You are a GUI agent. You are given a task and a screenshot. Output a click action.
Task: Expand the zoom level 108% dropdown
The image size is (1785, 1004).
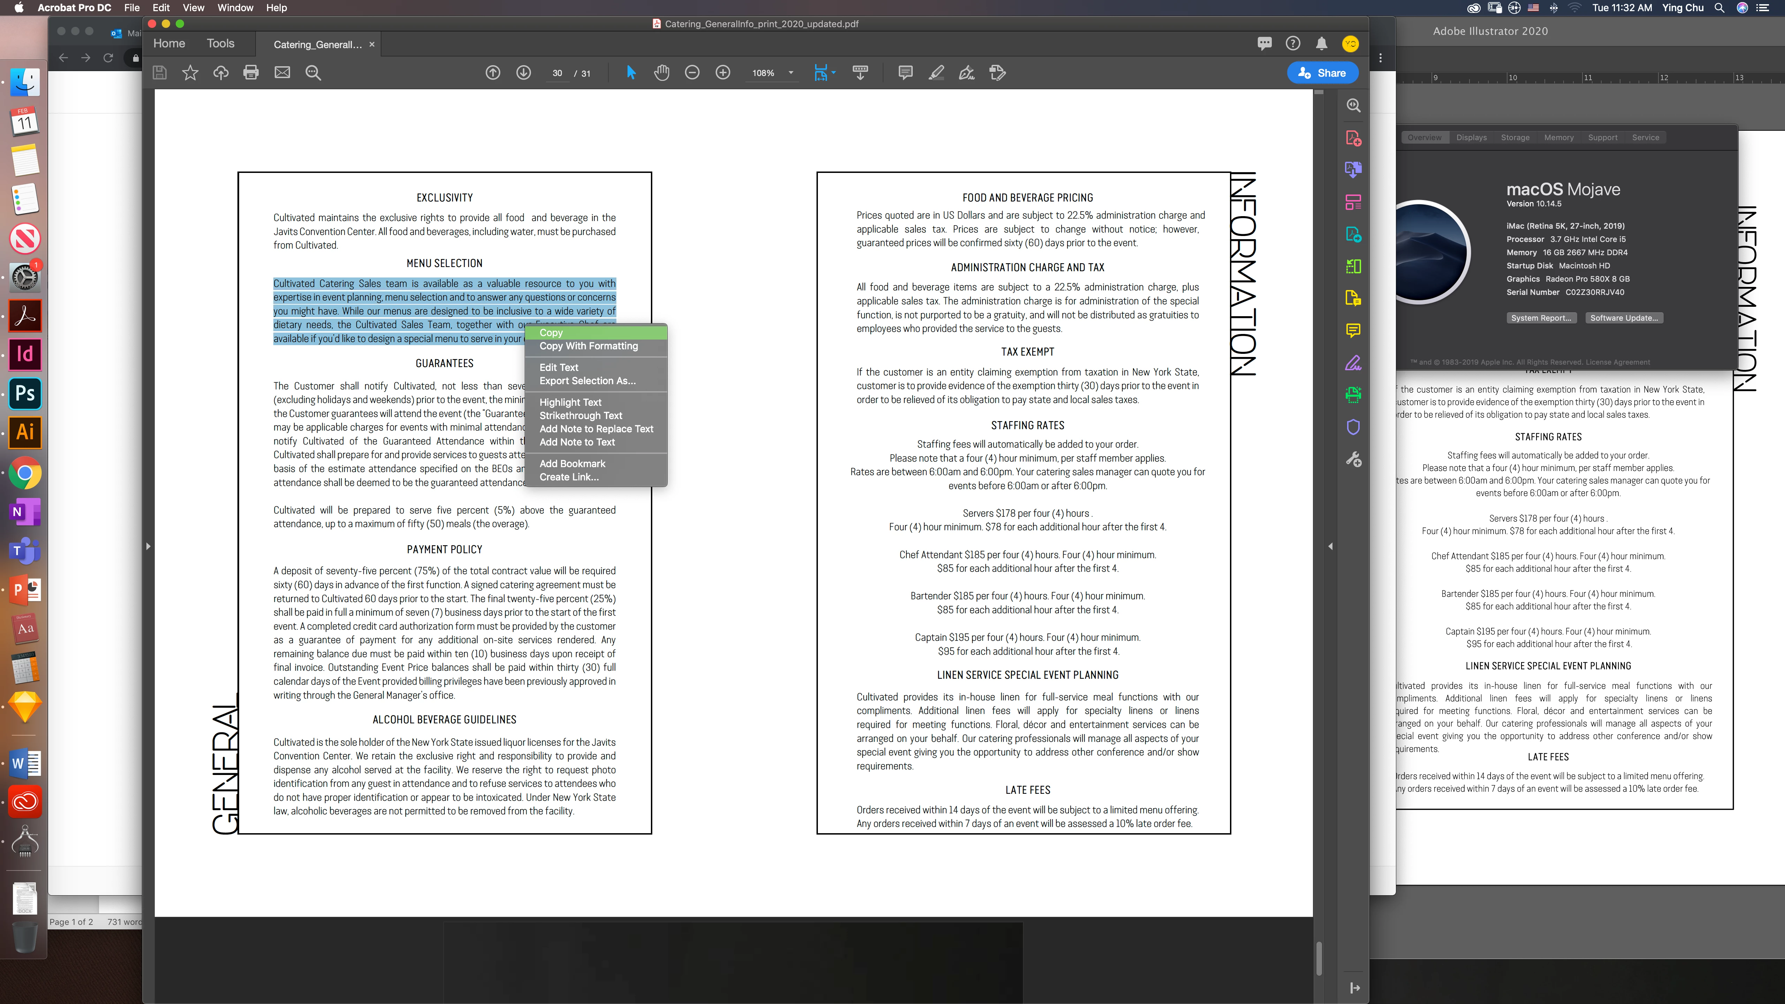(791, 73)
